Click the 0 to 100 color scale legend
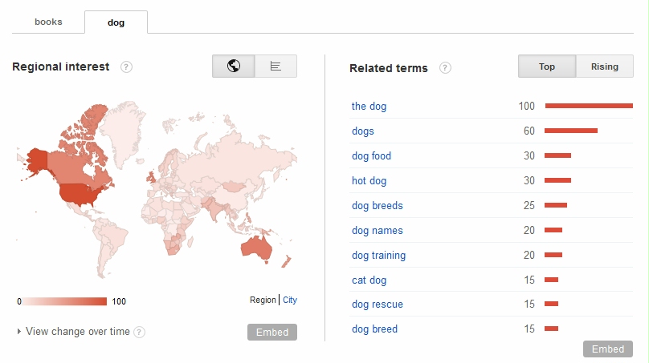Screen dimensions: 649x363 click(x=64, y=301)
